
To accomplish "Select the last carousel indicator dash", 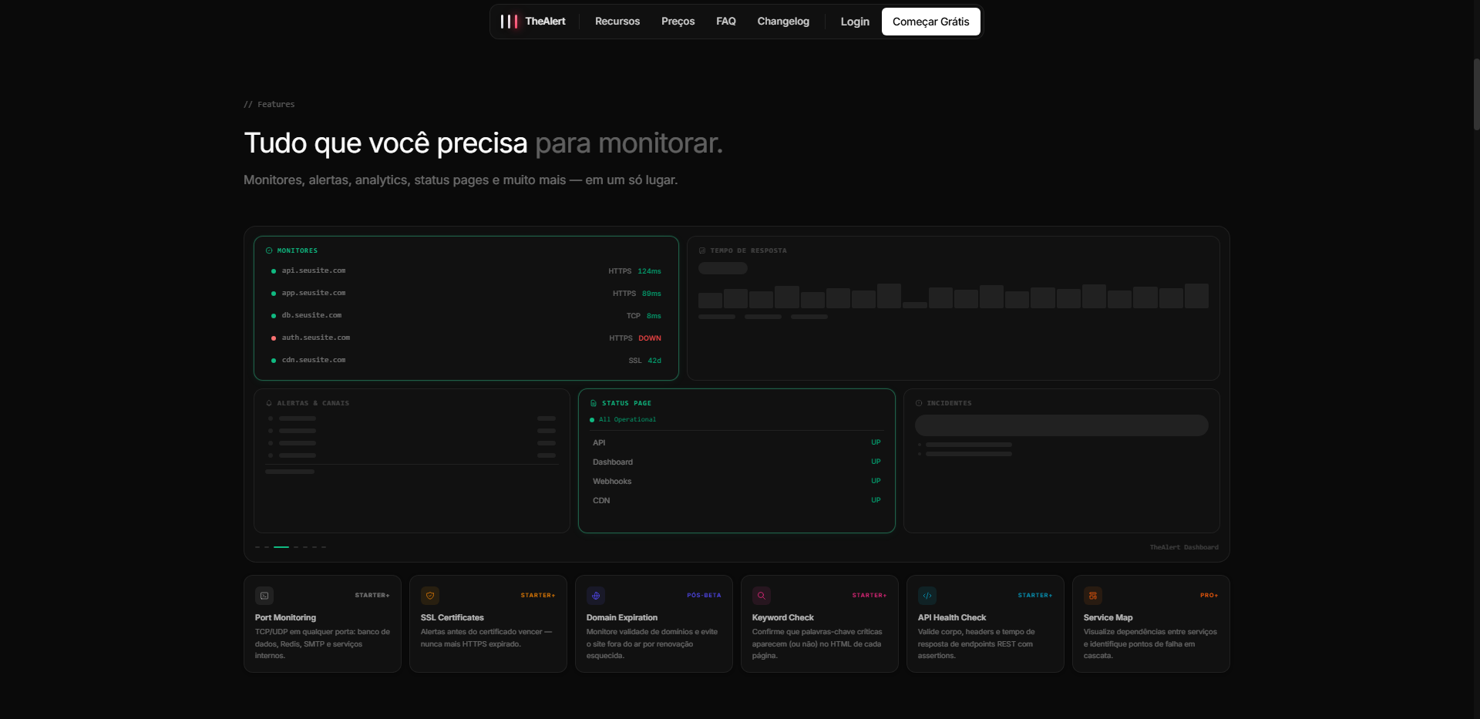I will [x=324, y=547].
